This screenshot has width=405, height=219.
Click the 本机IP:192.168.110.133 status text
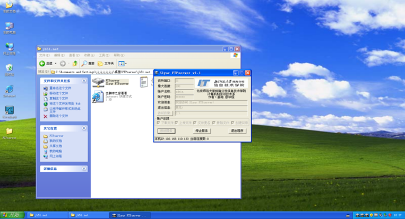[x=172, y=139]
